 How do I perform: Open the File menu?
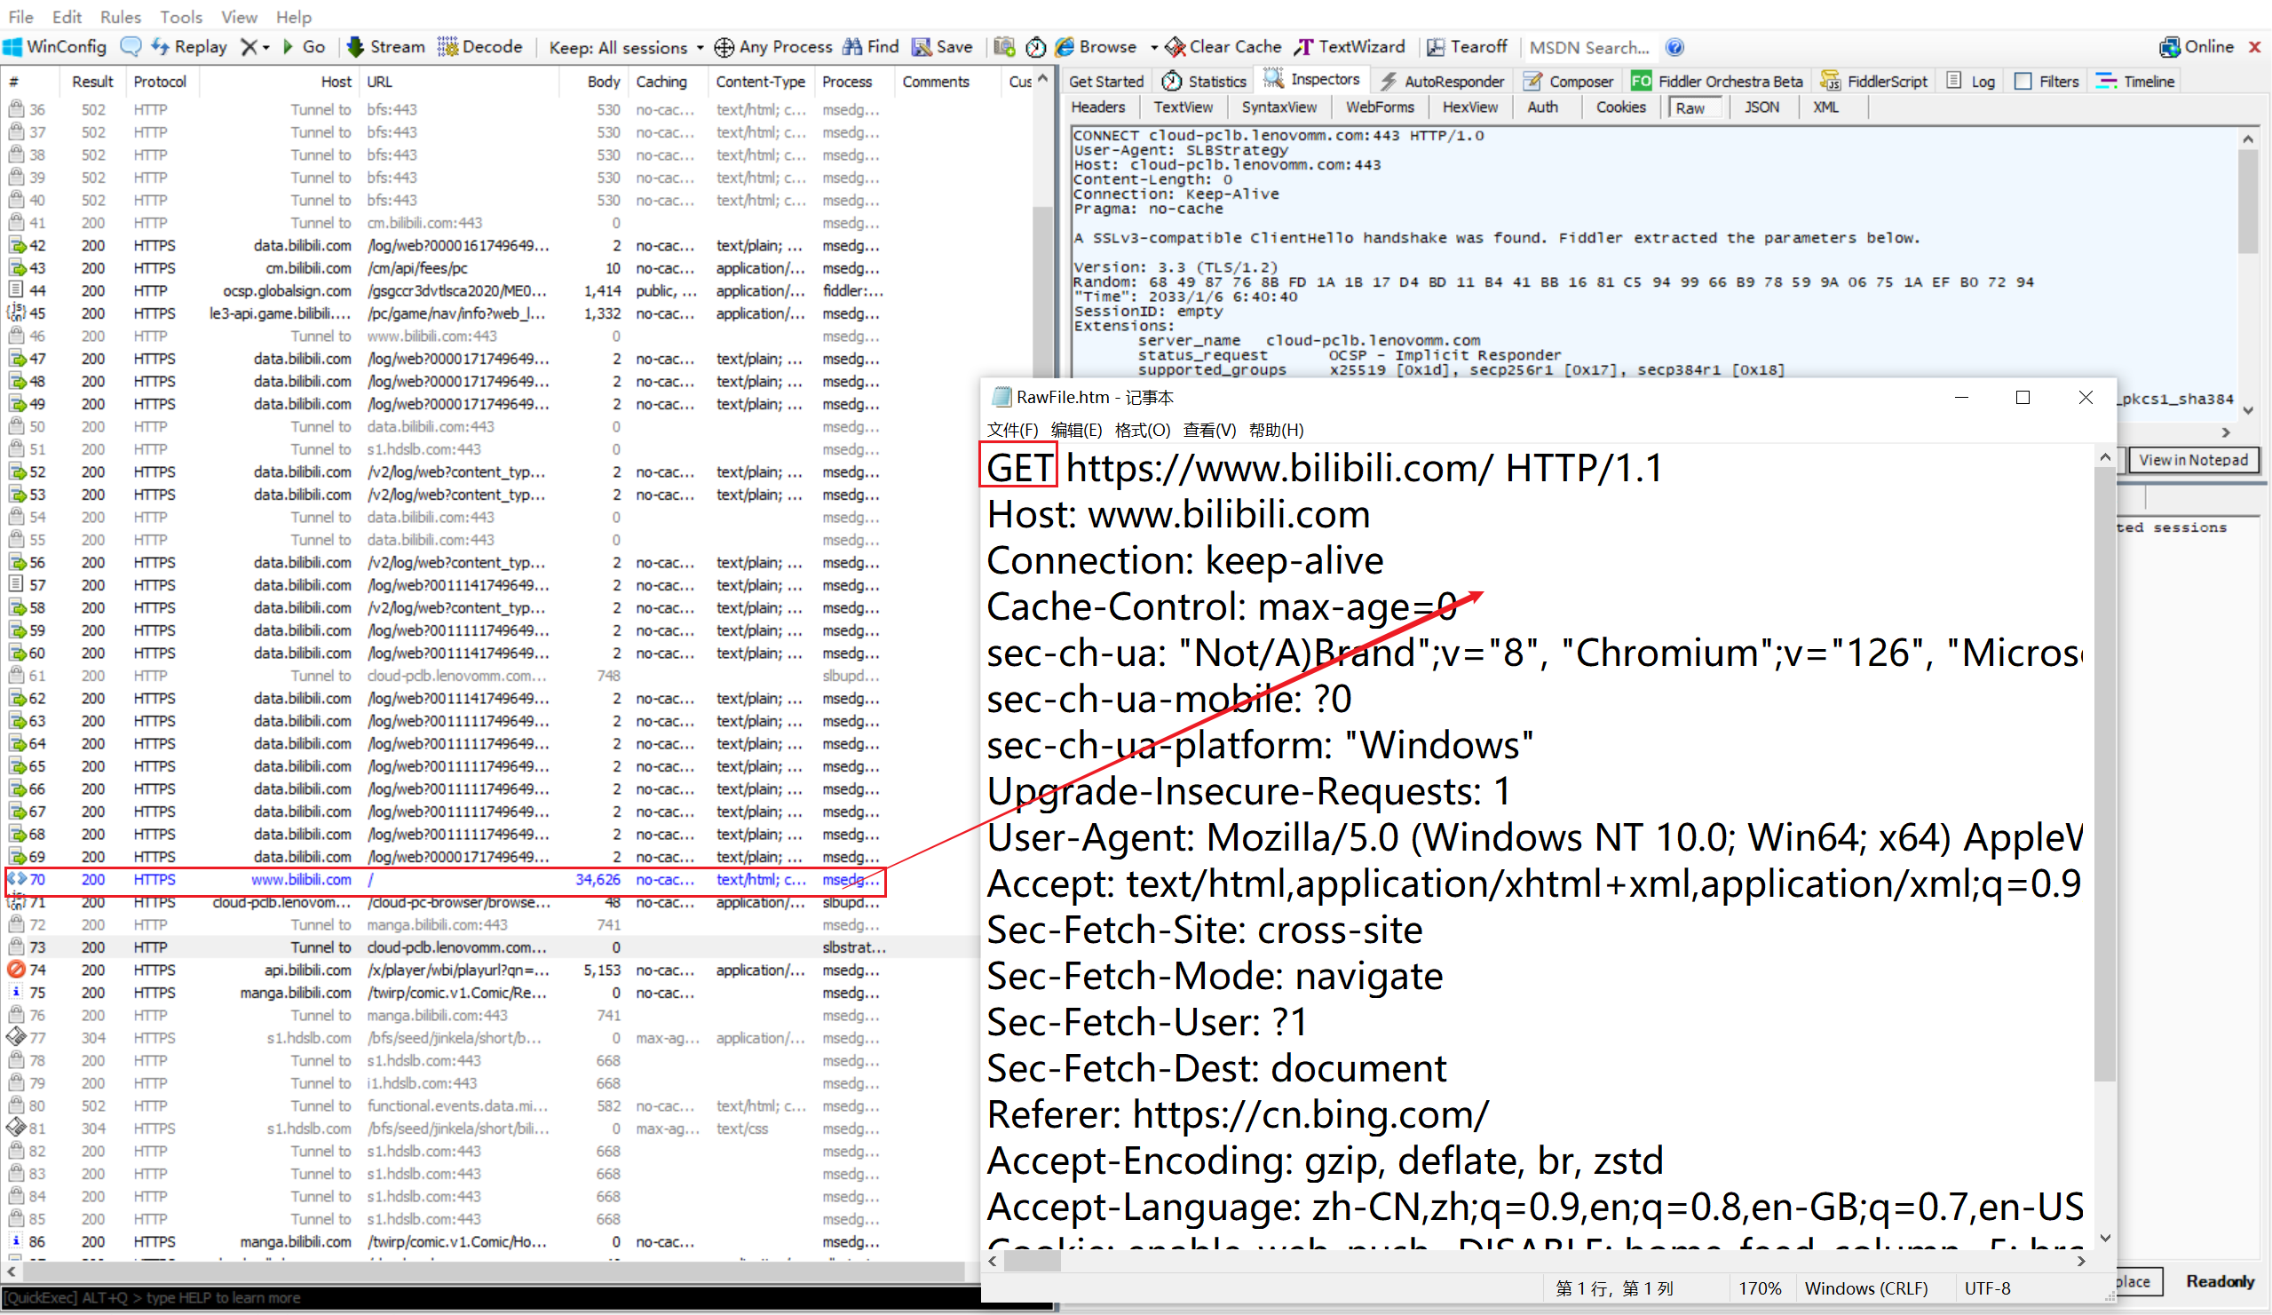click(20, 16)
